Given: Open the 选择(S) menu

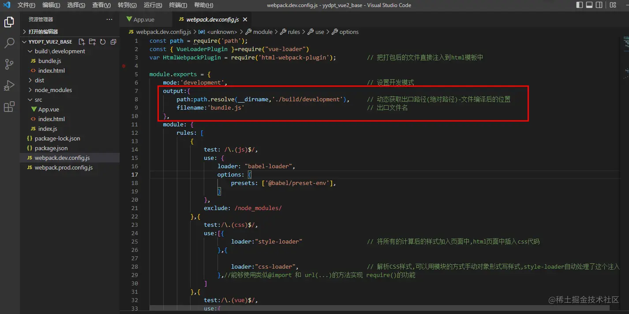Looking at the screenshot, I should click(x=77, y=5).
